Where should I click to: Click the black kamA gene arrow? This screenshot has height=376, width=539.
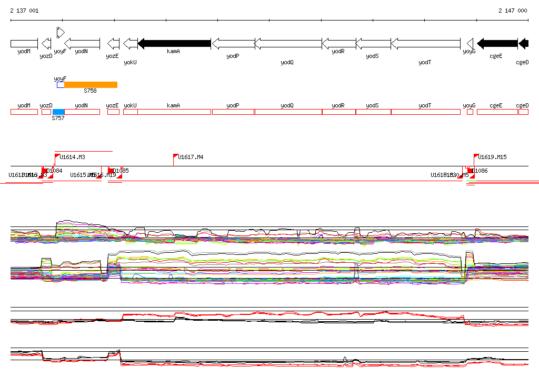pyautogui.click(x=174, y=43)
